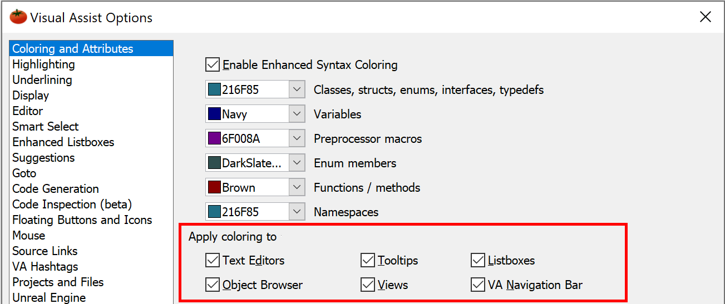Toggle the Tooltips coloring checkbox
725x304 pixels.
[368, 260]
